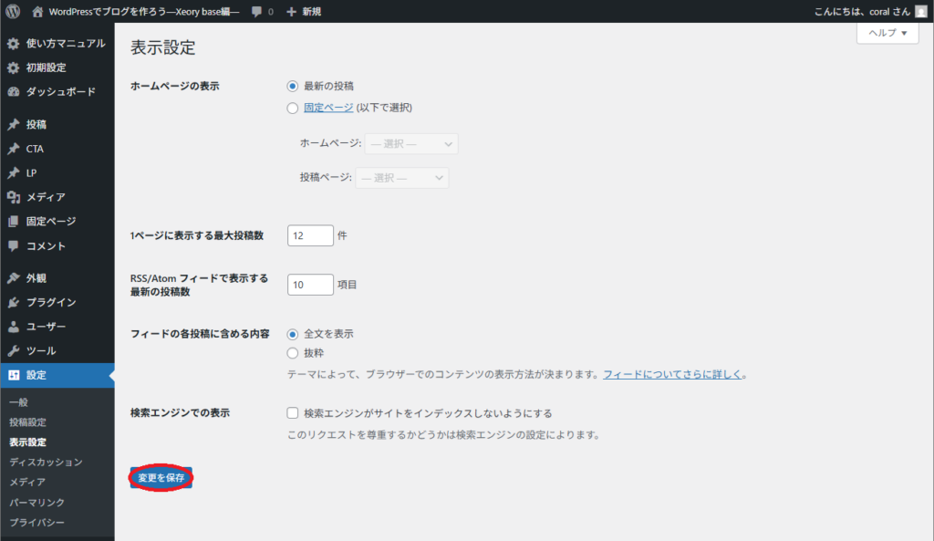The image size is (934, 541).
Task: Choose the 抜粋 option for feed content
Action: point(293,352)
